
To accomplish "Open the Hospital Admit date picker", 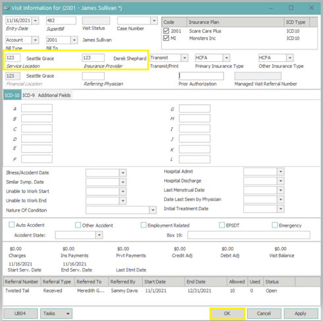I will pos(281,171).
